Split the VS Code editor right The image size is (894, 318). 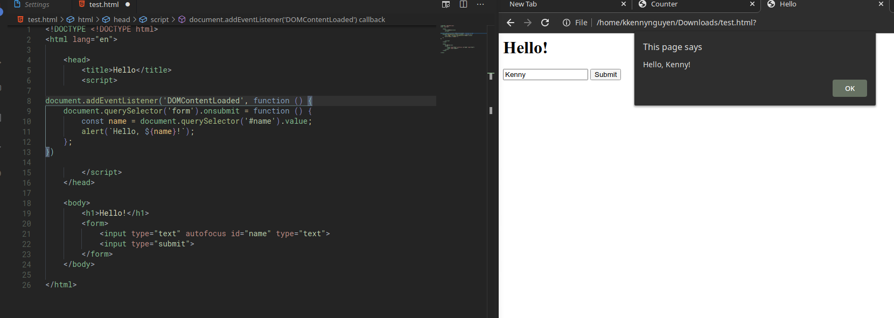pyautogui.click(x=463, y=4)
